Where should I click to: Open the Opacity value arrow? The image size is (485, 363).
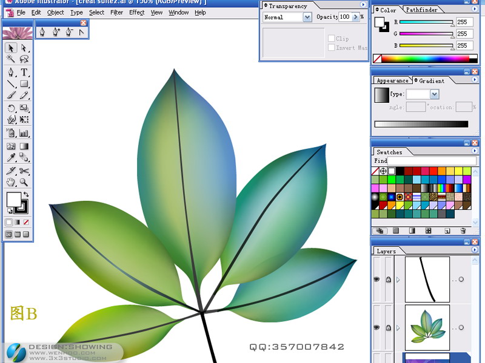point(355,17)
